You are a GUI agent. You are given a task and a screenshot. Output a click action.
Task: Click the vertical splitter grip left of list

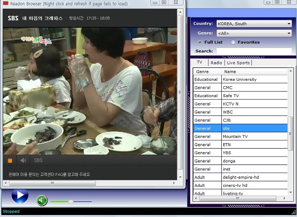coord(189,112)
